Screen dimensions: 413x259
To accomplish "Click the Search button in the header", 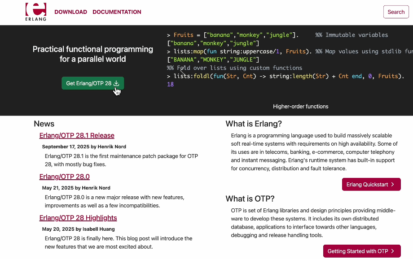I will [x=395, y=12].
